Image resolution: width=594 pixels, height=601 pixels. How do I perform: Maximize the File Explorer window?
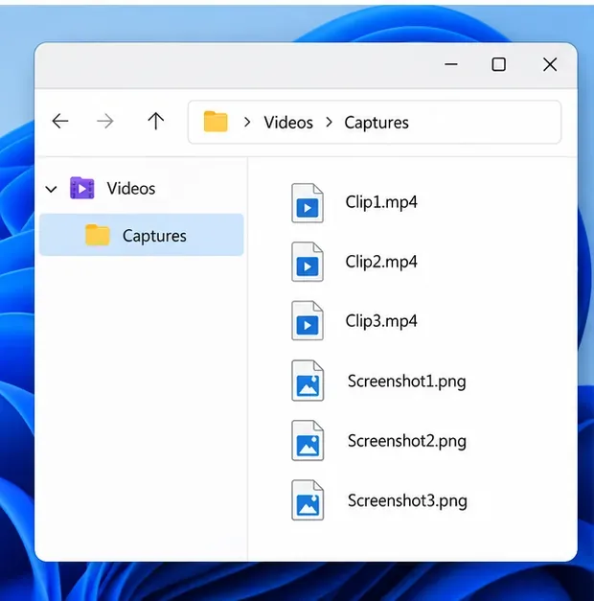tap(498, 64)
